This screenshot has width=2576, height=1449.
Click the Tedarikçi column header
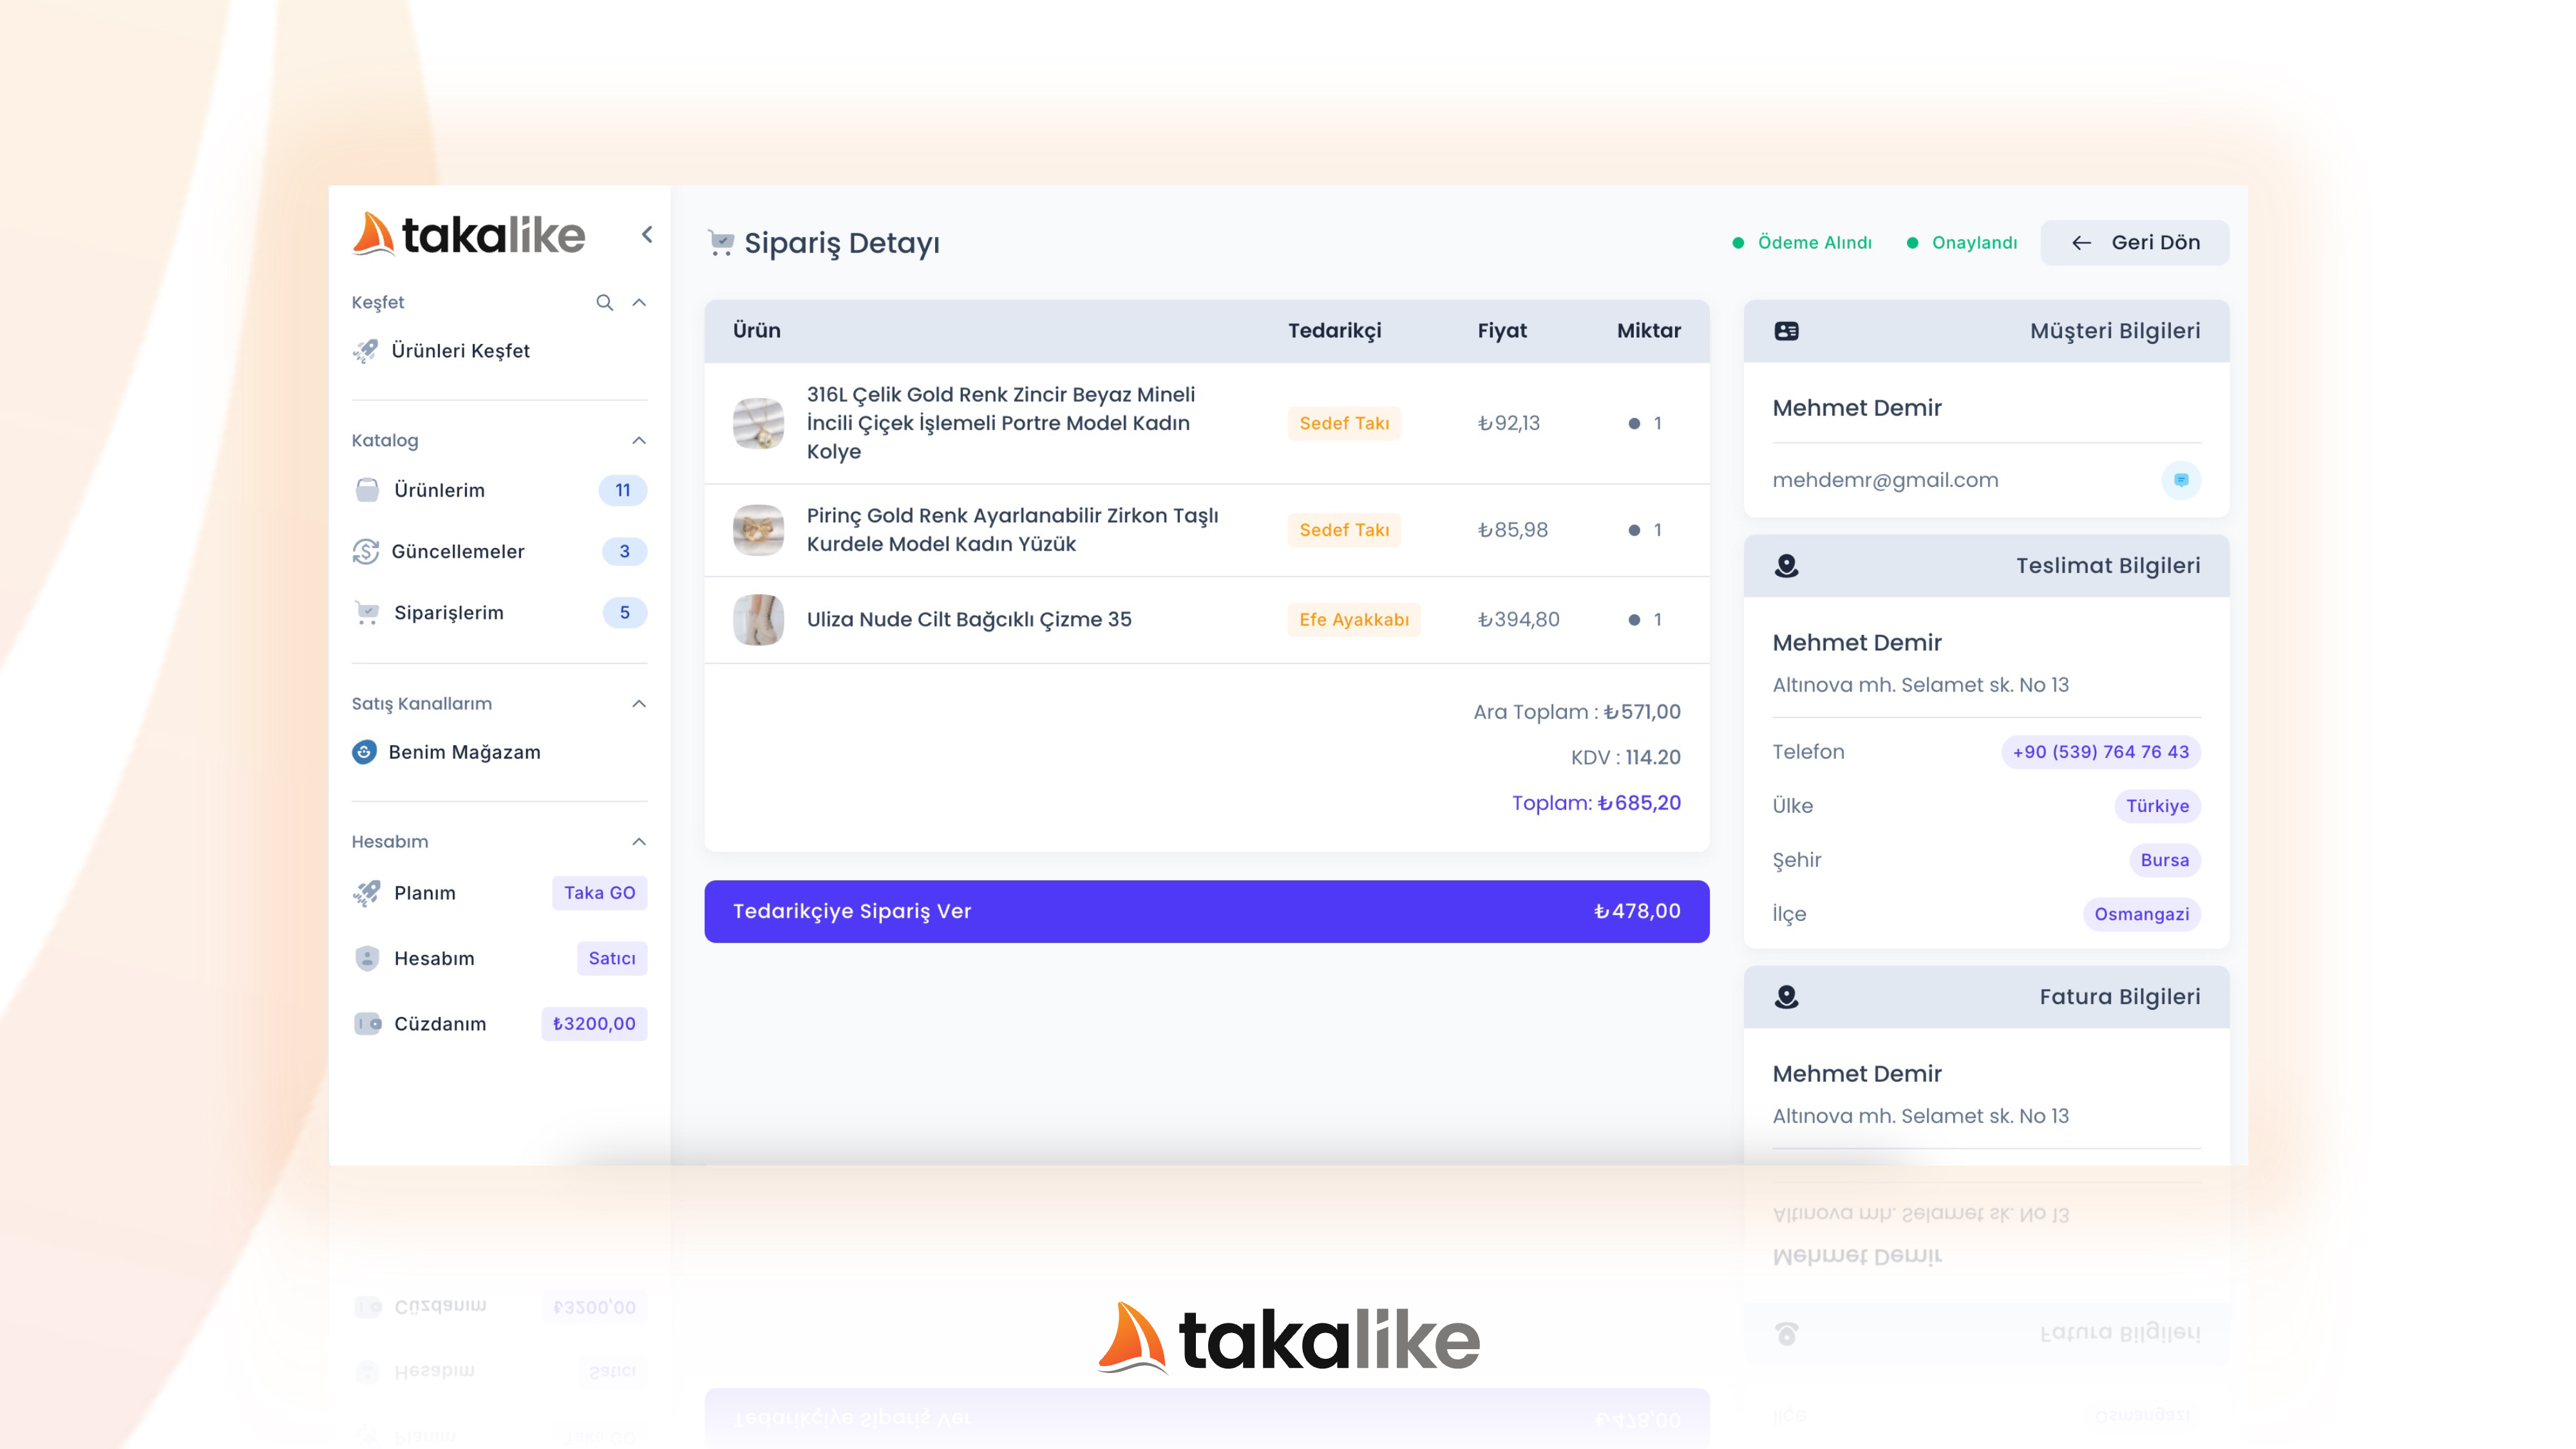1335,331
